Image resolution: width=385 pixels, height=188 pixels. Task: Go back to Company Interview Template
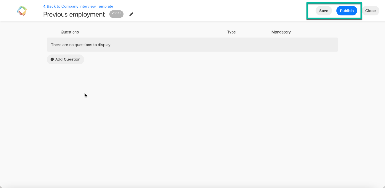78,6
